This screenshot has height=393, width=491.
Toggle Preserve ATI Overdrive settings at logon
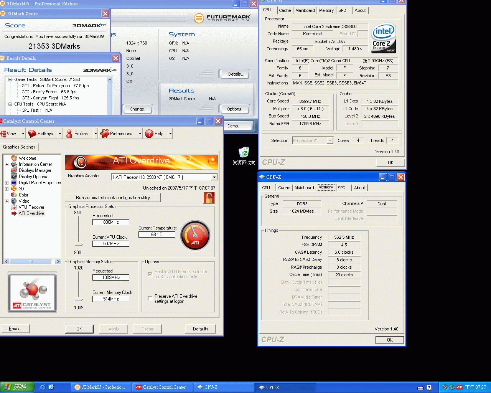[x=150, y=299]
